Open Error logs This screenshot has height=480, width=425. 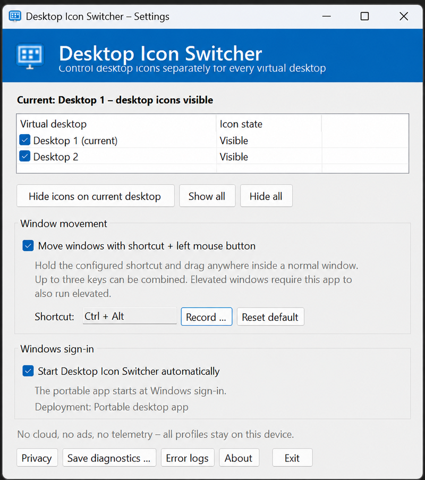point(188,458)
